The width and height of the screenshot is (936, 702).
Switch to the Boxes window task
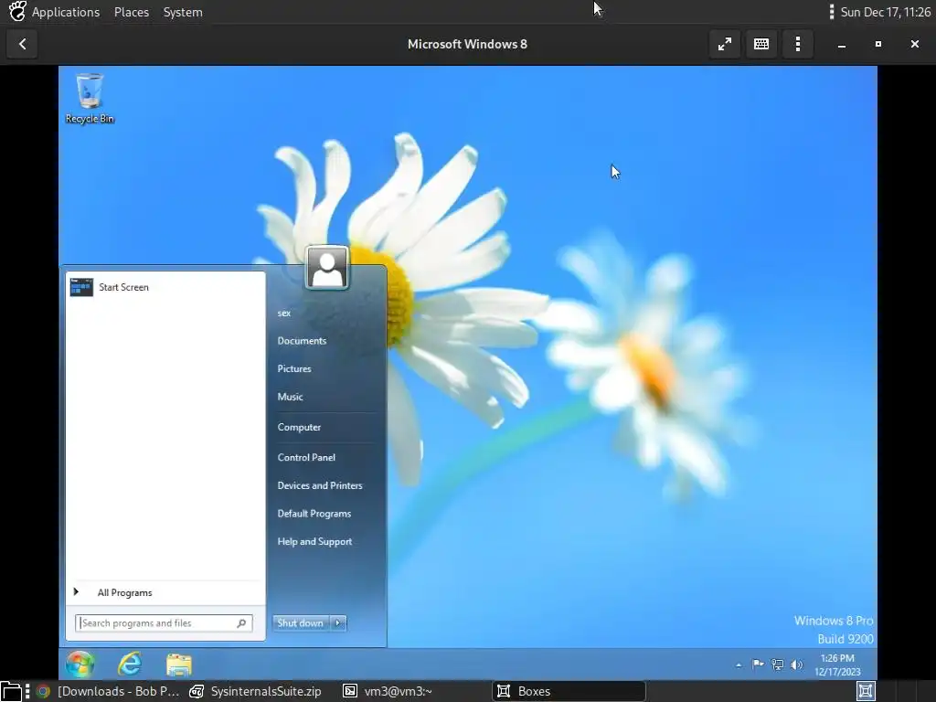click(569, 691)
